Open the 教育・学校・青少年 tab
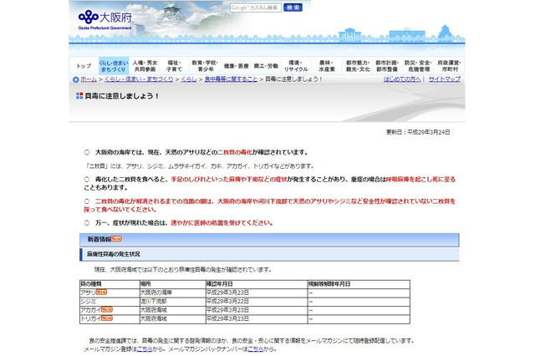The height and width of the screenshot is (356, 535). pyautogui.click(x=205, y=66)
